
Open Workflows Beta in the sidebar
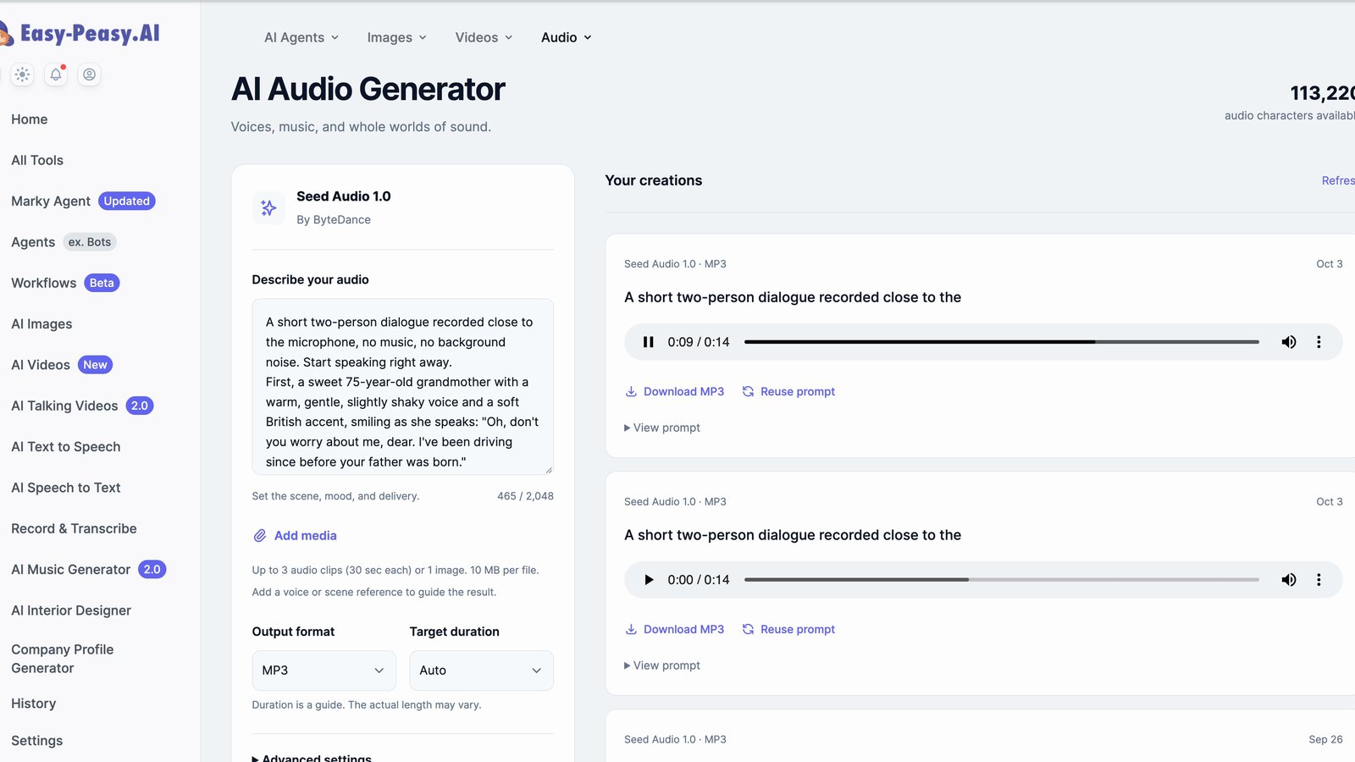[x=65, y=283]
